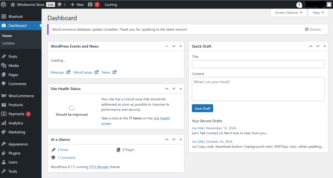Move At a Glance widget down
Screen dimensions: 333x178
(174, 139)
